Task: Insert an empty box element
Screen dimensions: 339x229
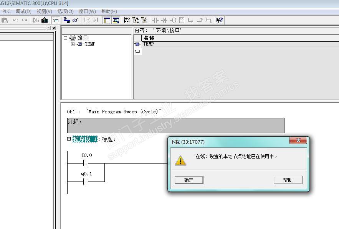Action: pyautogui.click(x=182, y=20)
